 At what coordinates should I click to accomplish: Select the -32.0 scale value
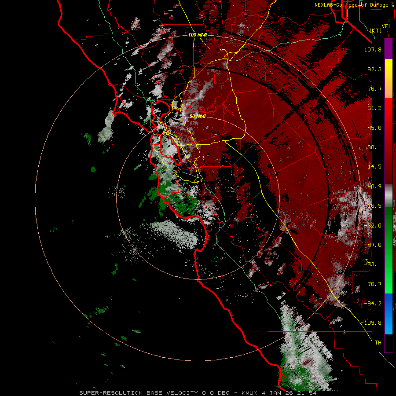tap(373, 226)
